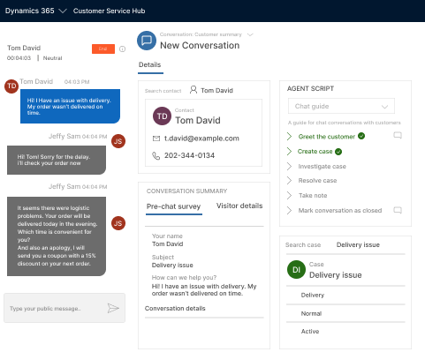425x352 pixels.
Task: End the chat with Tom David
Action: (103, 49)
